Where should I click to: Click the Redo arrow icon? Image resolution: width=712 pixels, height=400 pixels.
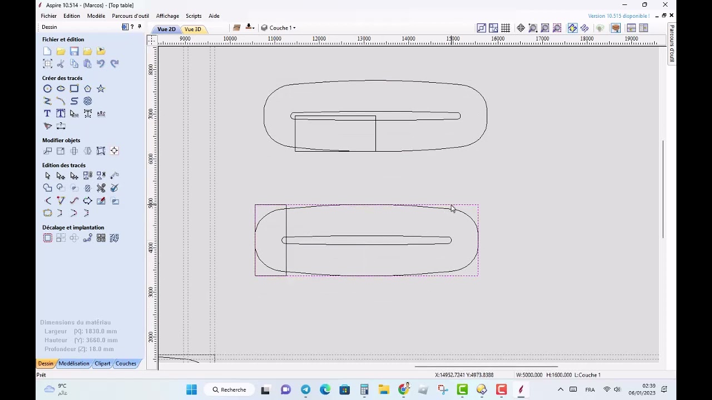tap(114, 64)
